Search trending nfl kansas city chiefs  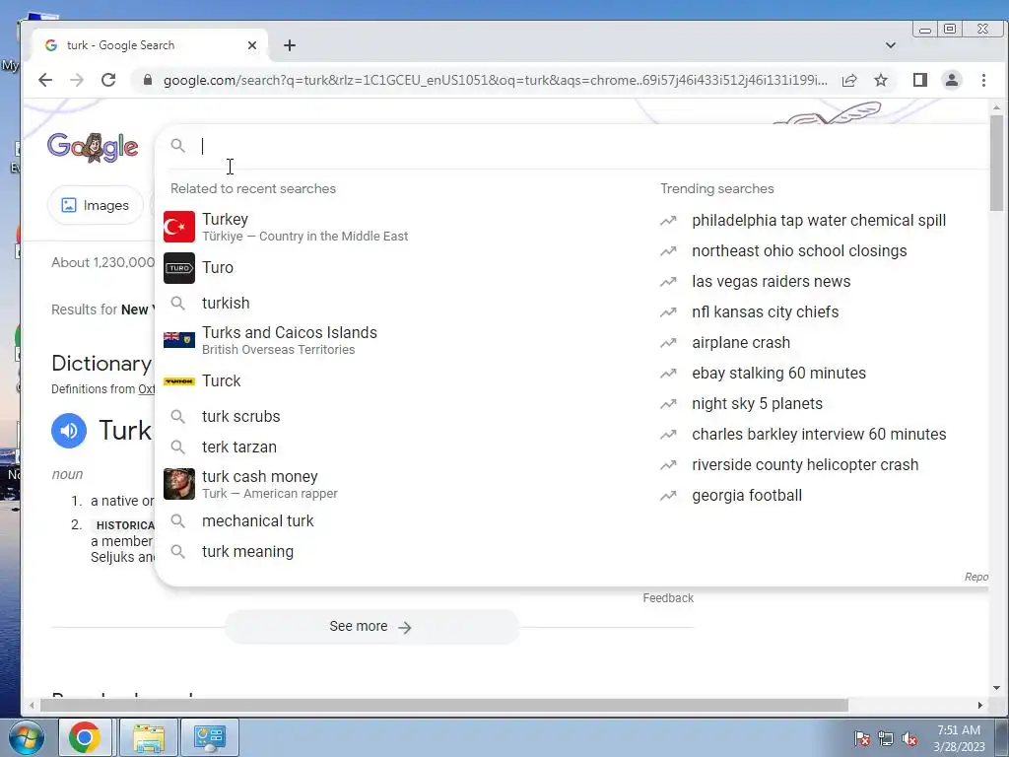click(x=765, y=312)
